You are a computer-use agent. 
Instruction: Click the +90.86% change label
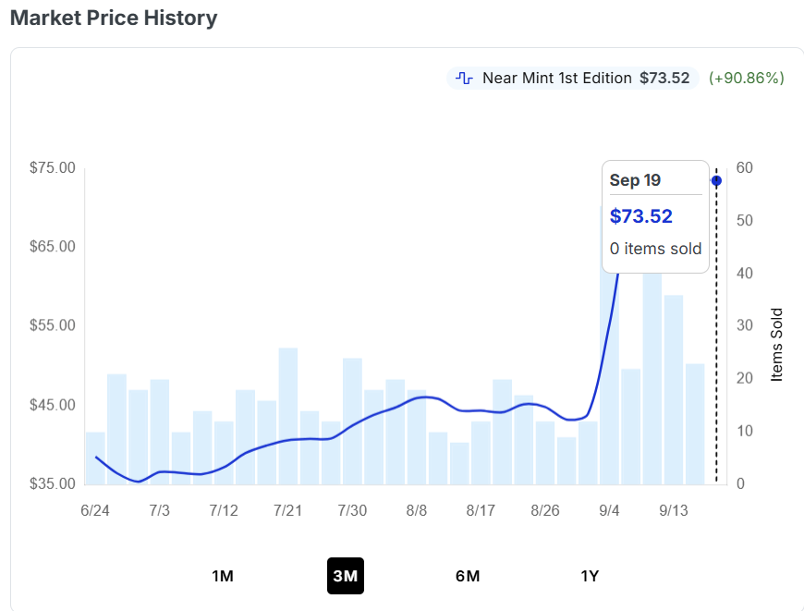(x=747, y=78)
